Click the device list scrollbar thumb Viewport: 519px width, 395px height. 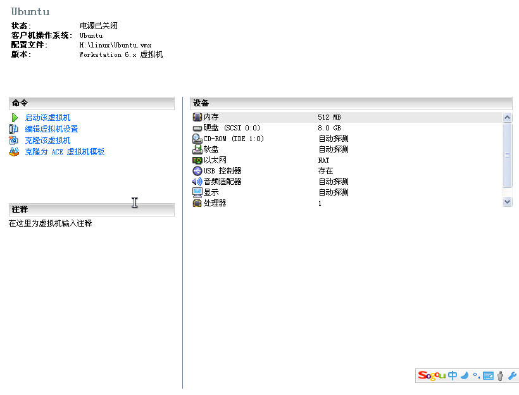(507, 154)
